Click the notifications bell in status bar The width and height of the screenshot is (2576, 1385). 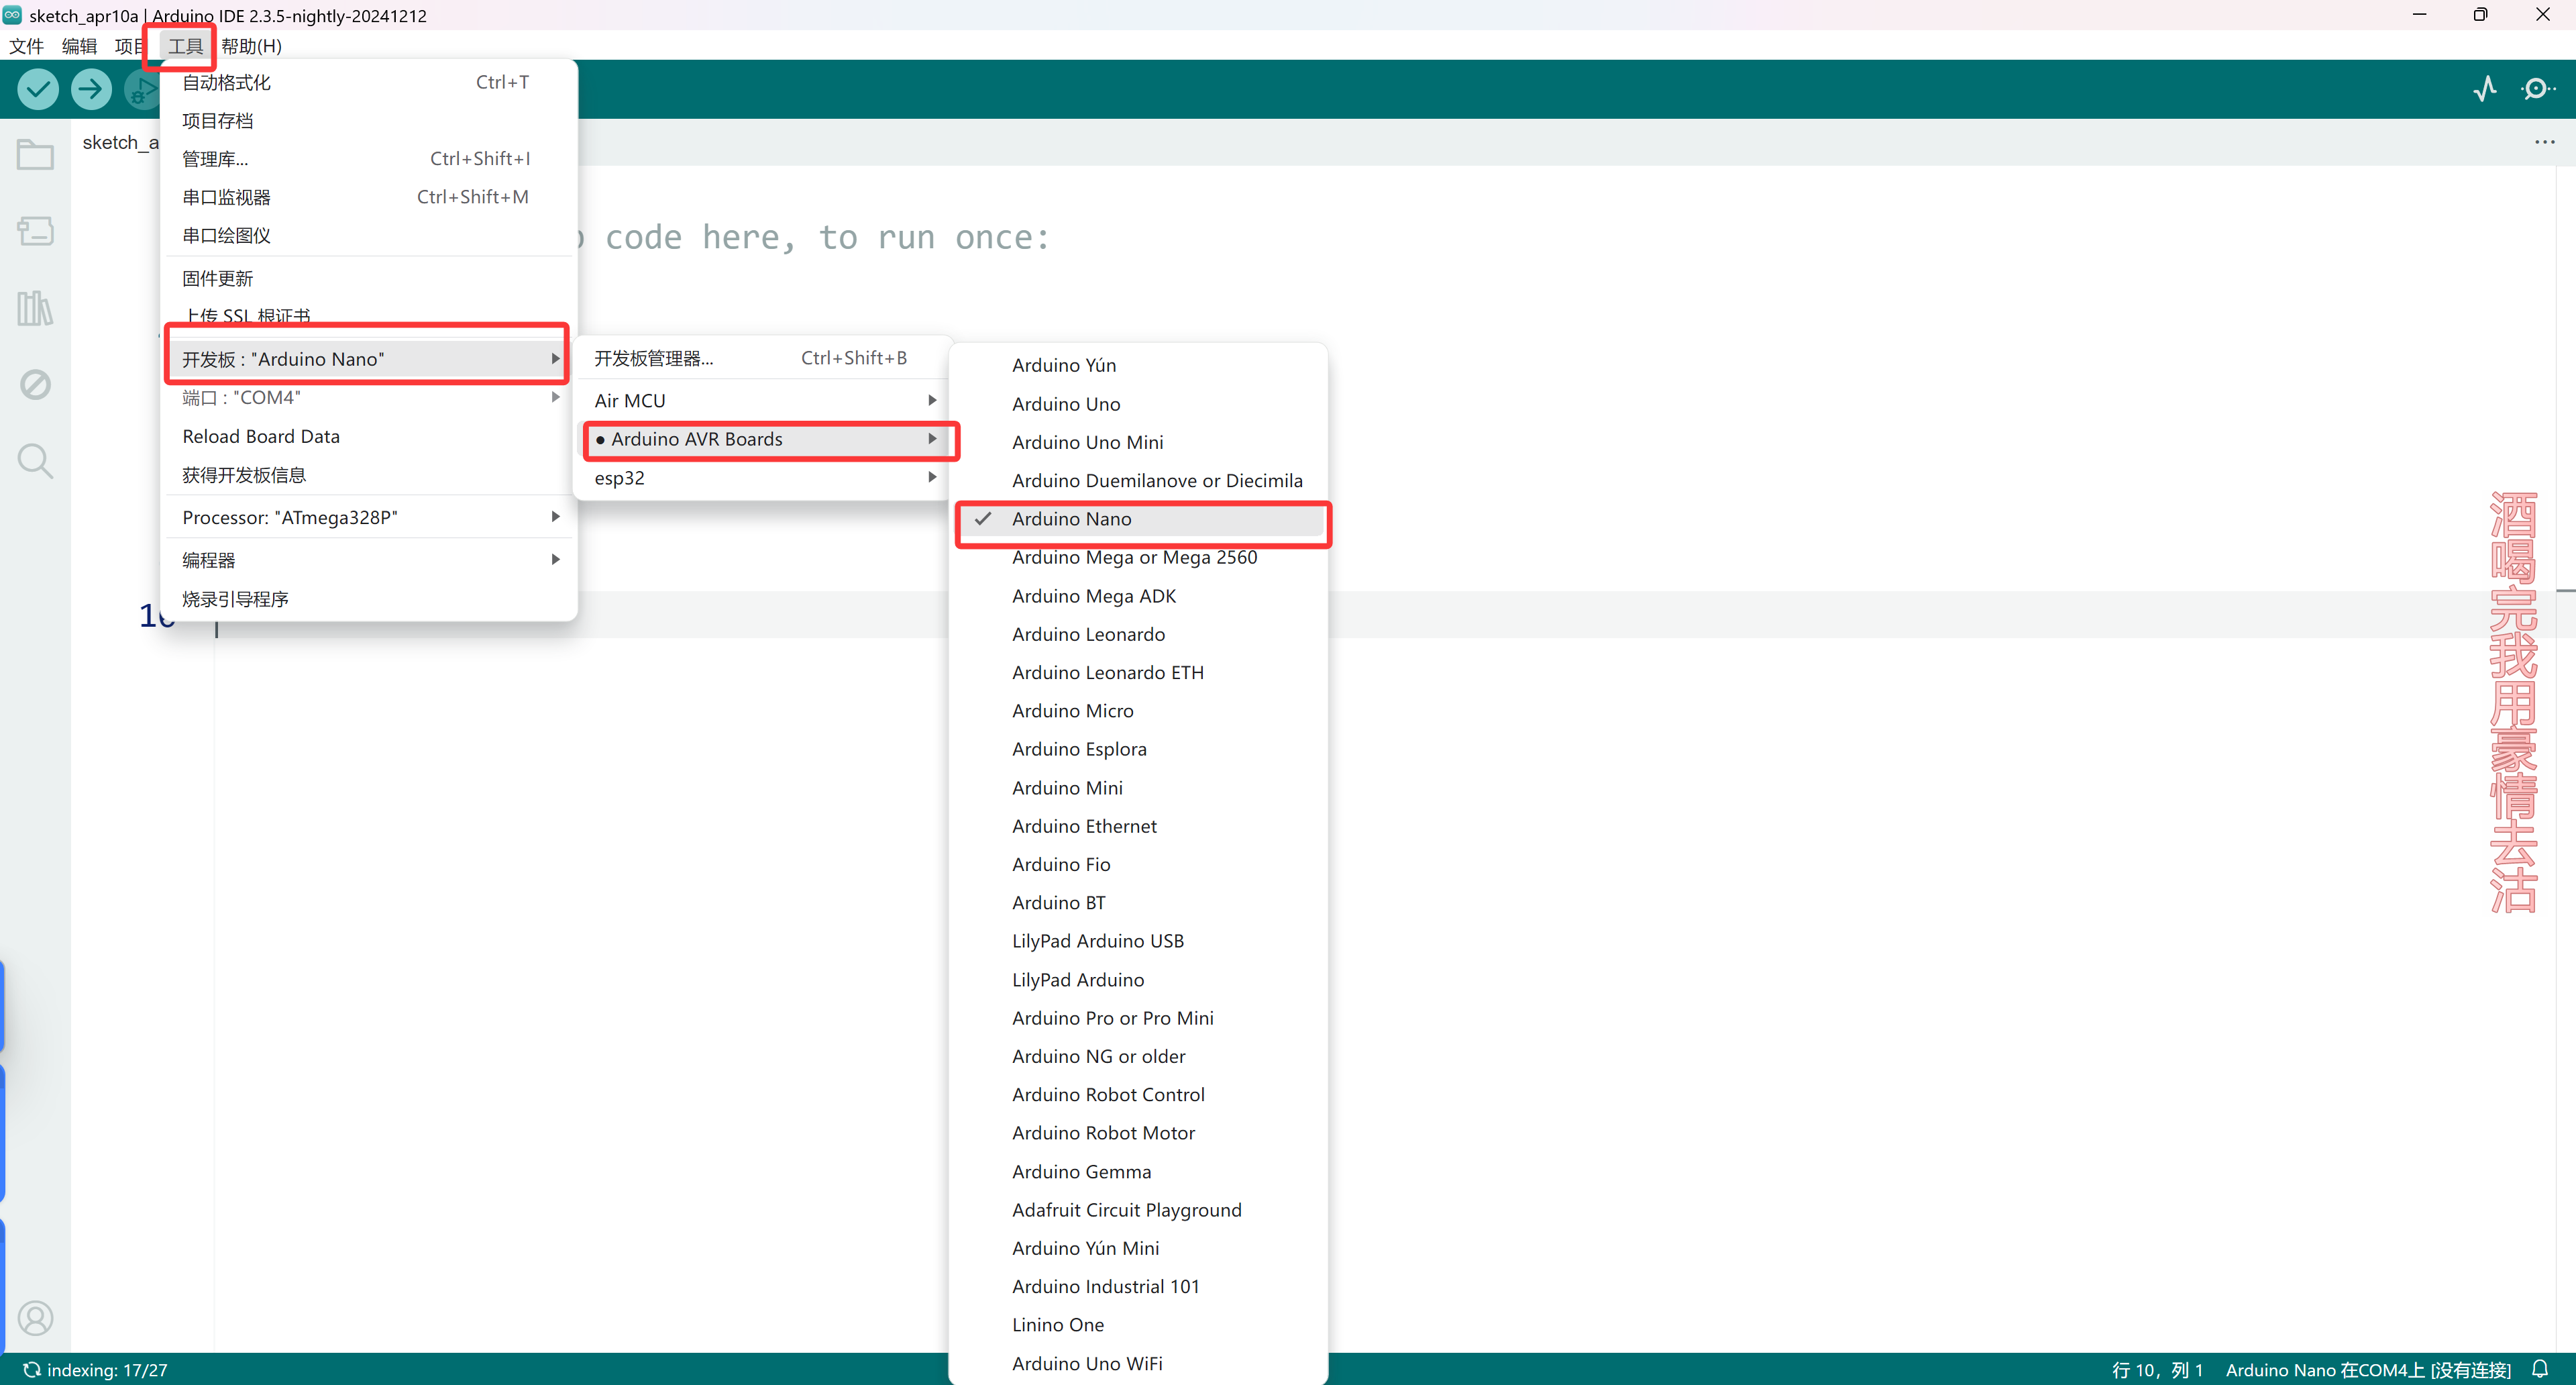tap(2540, 1369)
